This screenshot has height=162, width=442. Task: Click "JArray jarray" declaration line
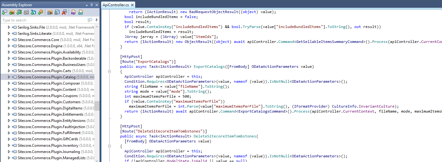[x=171, y=37]
